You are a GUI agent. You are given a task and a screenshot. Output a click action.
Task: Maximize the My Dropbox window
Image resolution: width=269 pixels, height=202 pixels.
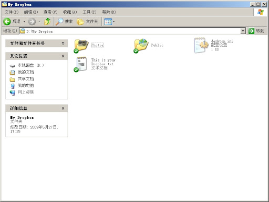258,4
